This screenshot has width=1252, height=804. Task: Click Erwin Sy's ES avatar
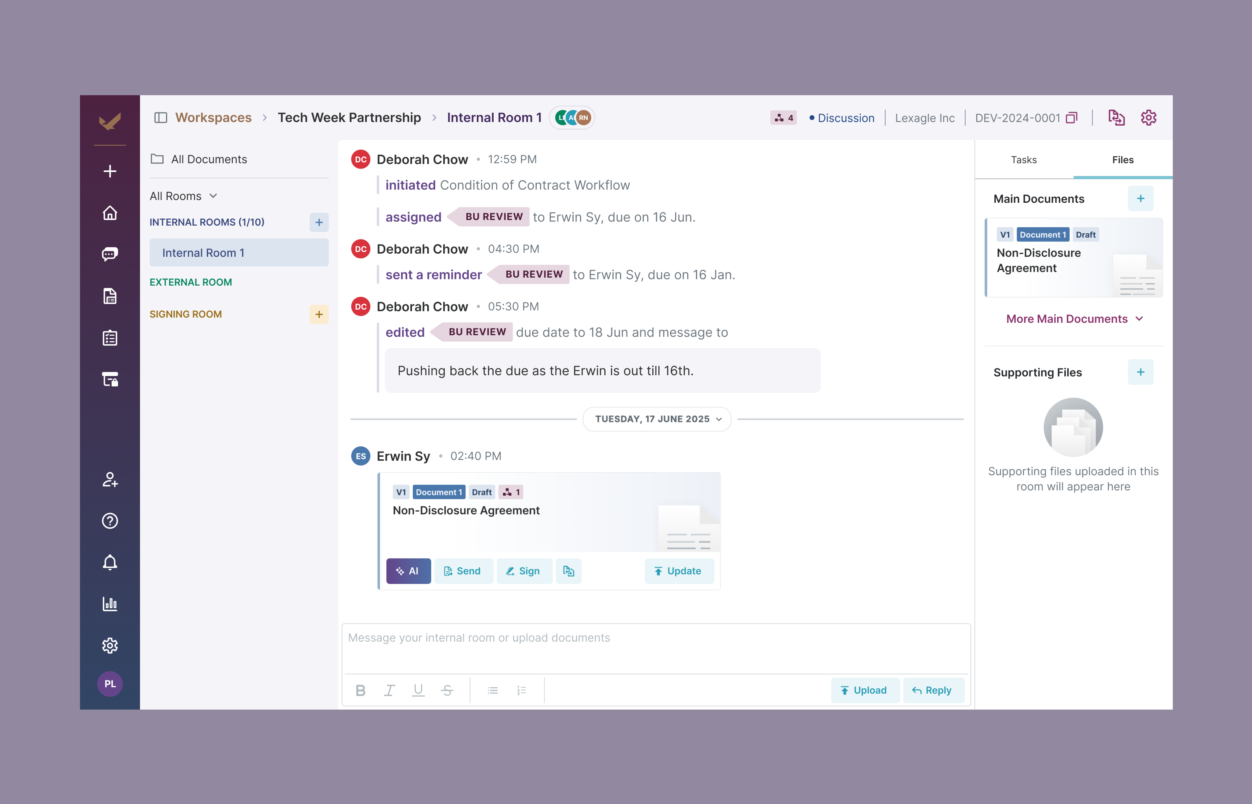[361, 456]
